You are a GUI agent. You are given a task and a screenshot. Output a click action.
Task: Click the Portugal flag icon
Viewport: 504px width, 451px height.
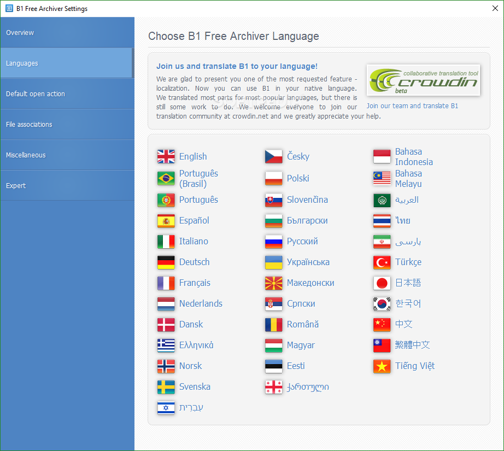click(x=166, y=200)
